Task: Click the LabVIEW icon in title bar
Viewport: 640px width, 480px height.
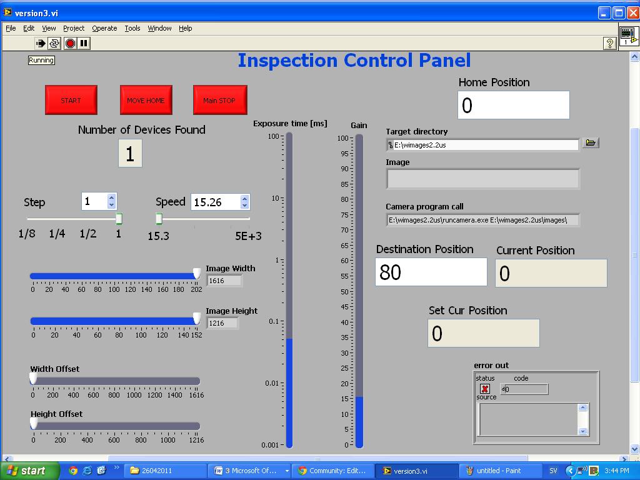Action: [x=7, y=12]
